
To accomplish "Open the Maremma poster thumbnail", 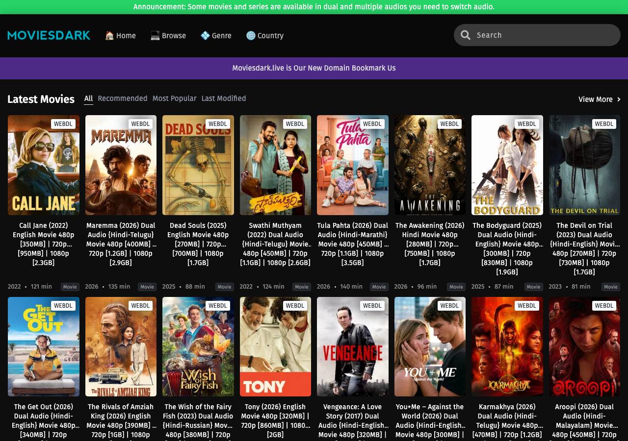I will click(x=121, y=165).
